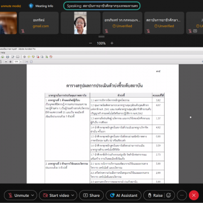Click the Start video button
Image resolution: width=203 pixels, height=203 pixels.
pos(56,196)
